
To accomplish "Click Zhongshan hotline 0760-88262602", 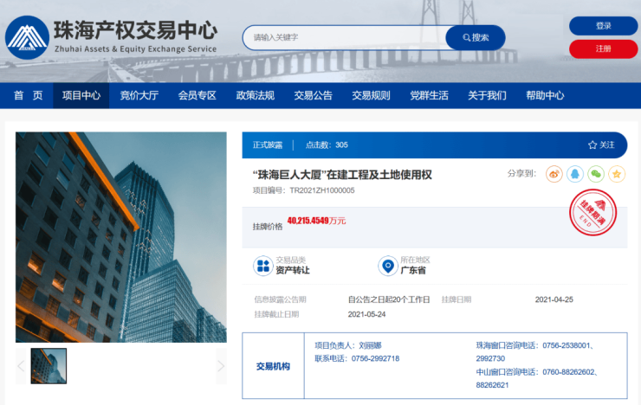I will pyautogui.click(x=568, y=372).
